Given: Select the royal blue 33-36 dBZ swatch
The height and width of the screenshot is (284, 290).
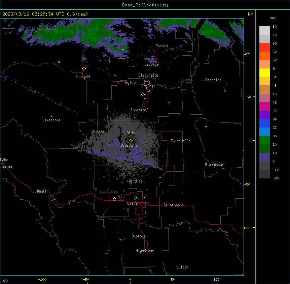Looking at the screenshot, I should tap(264, 123).
